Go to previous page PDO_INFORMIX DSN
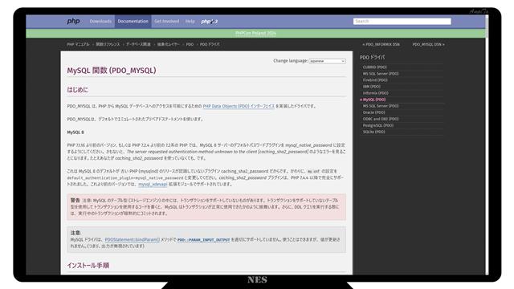Image resolution: width=514 pixels, height=289 pixels. point(381,44)
